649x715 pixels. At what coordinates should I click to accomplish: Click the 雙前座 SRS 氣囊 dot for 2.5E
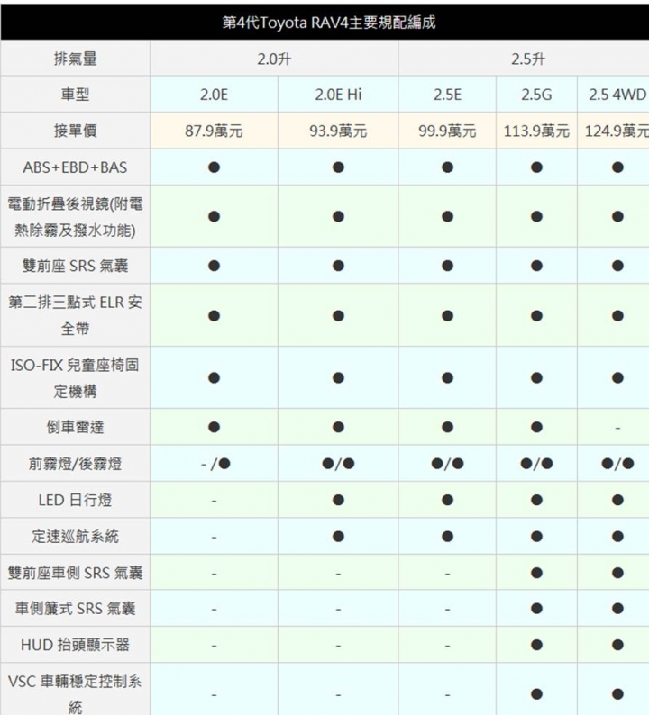tap(447, 266)
